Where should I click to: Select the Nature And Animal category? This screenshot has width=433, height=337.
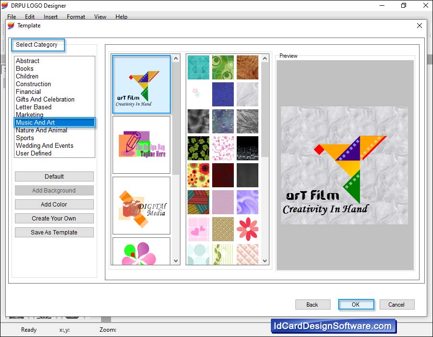tap(41, 130)
